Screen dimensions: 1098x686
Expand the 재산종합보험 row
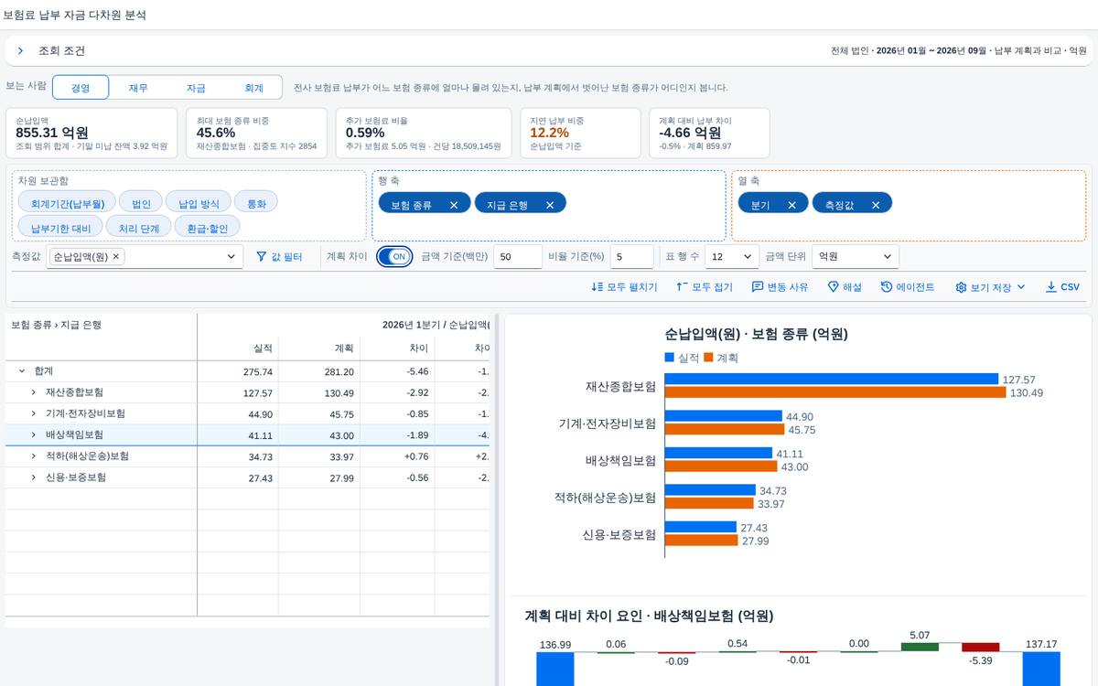pyautogui.click(x=33, y=392)
